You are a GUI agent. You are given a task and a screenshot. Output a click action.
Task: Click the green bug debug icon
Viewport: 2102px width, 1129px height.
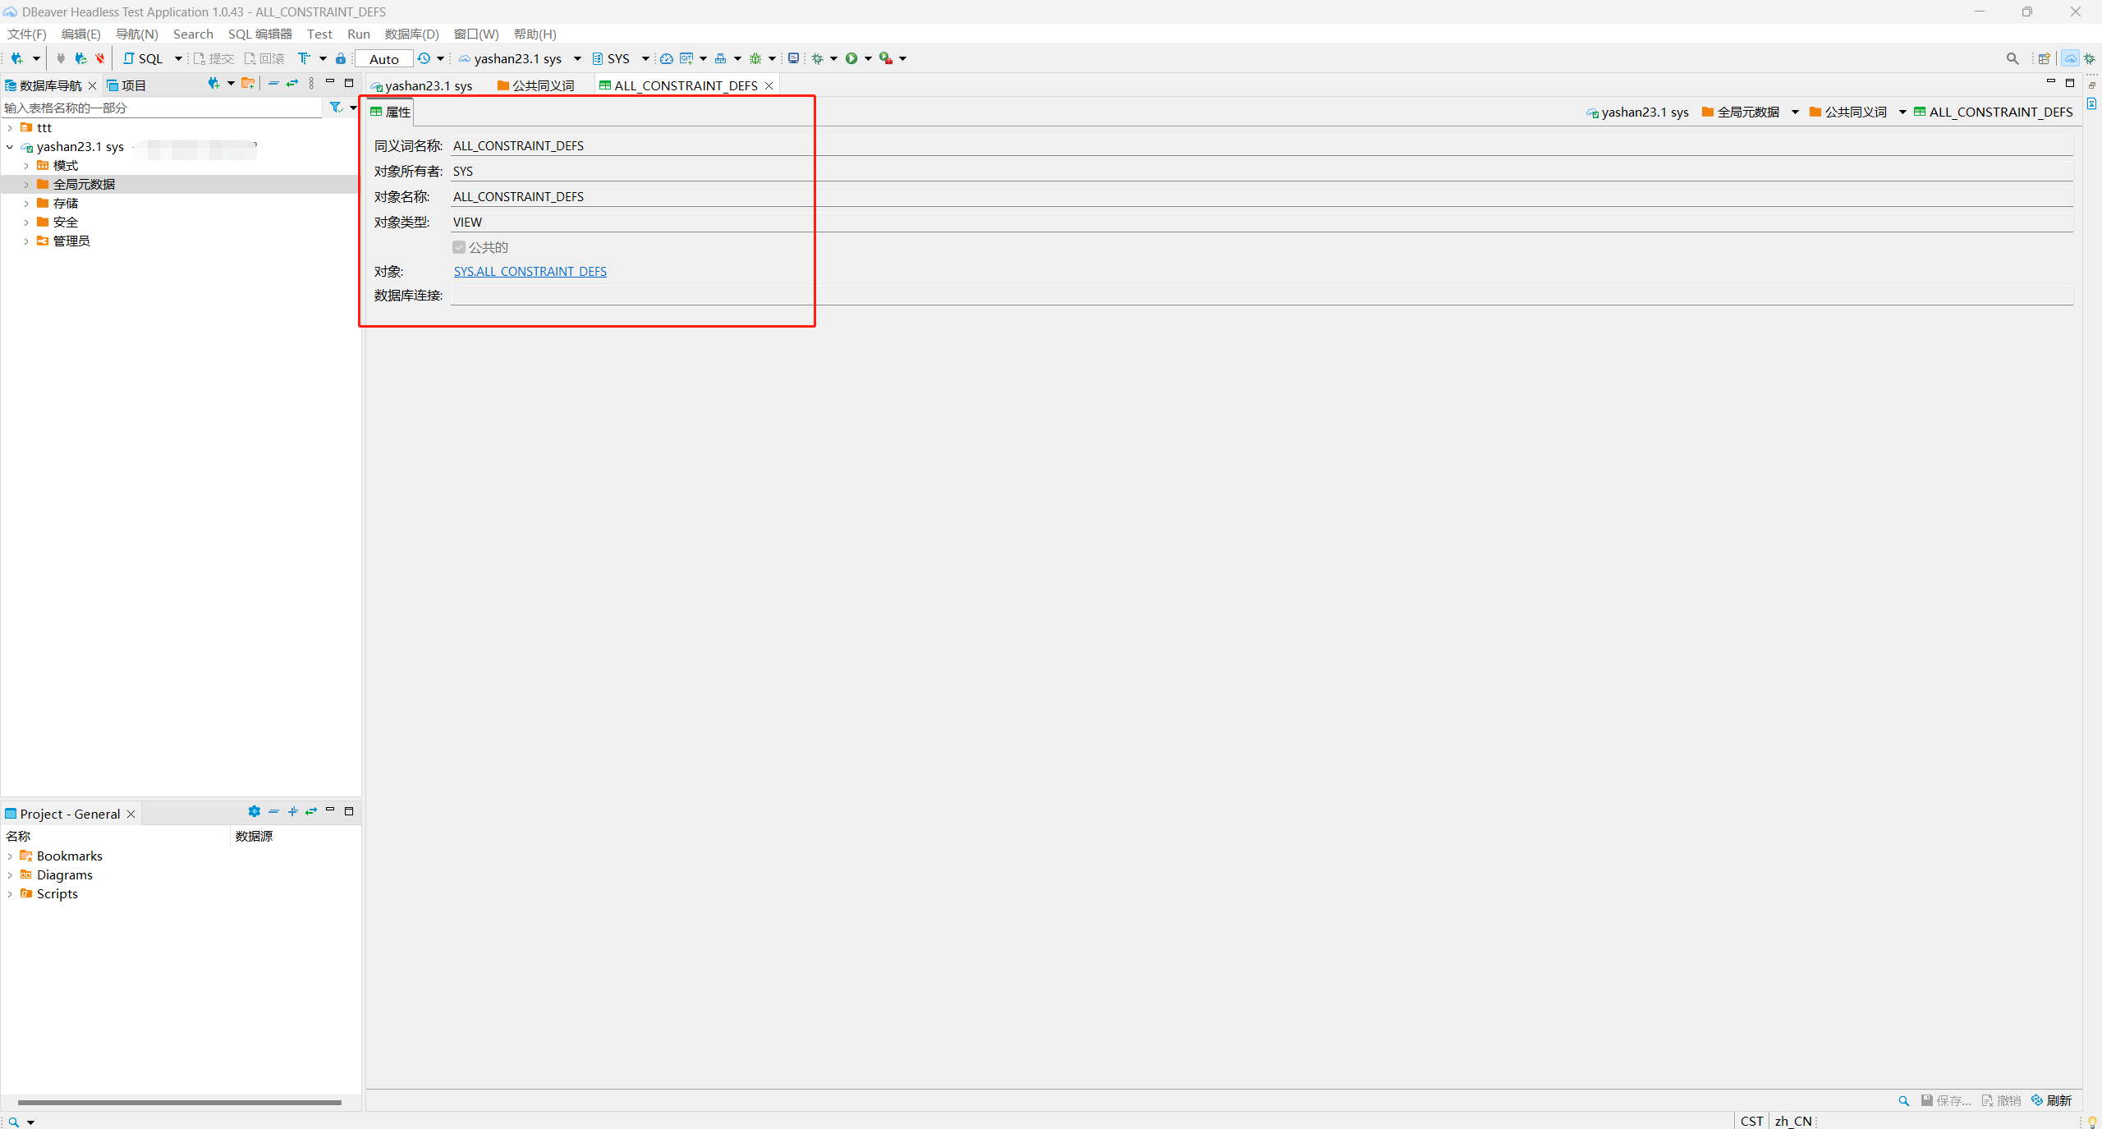[x=755, y=58]
